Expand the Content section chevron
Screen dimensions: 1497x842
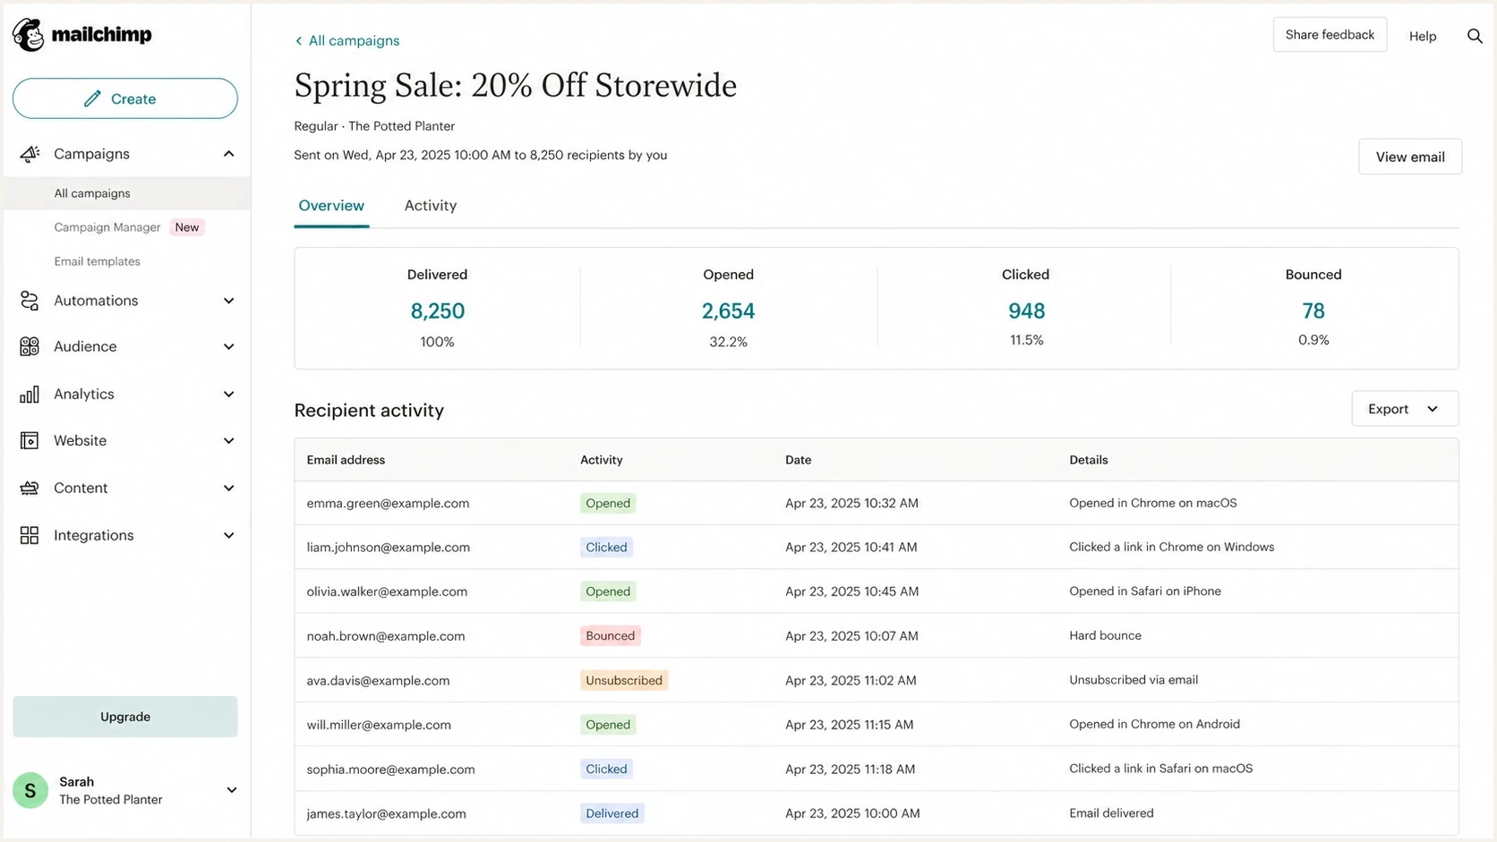coord(229,488)
